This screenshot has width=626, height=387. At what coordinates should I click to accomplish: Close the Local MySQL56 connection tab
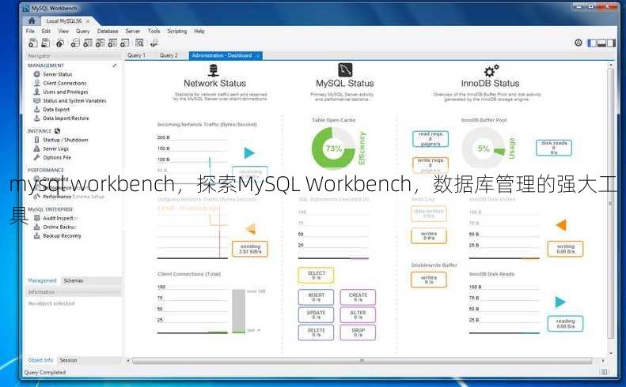point(87,21)
